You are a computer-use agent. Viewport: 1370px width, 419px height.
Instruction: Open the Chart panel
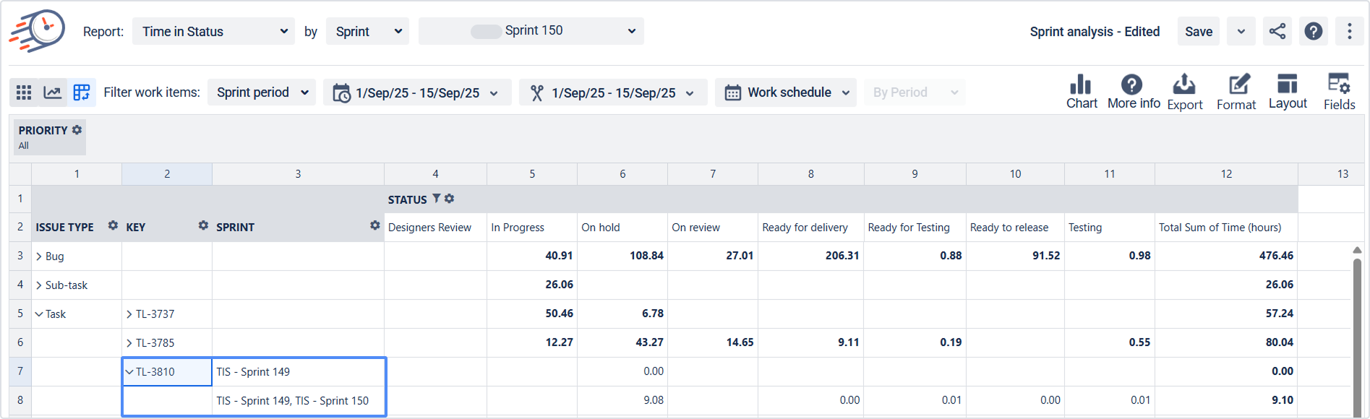(1082, 92)
